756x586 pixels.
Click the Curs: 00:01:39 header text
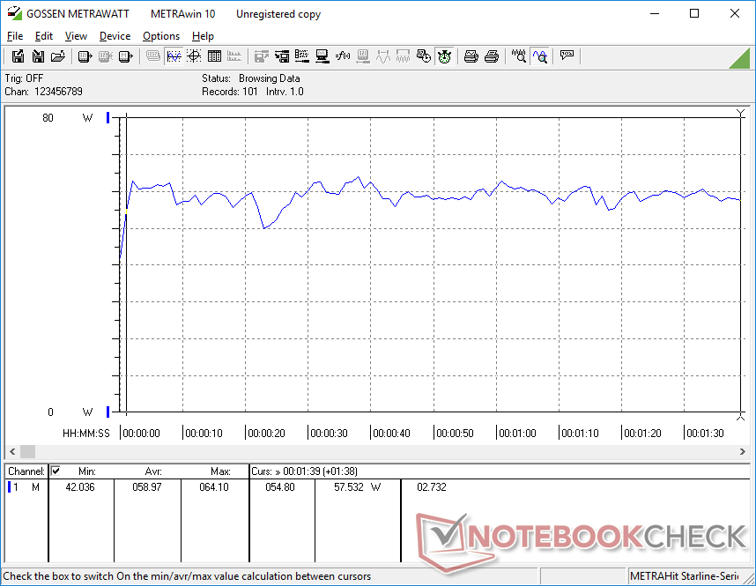point(304,471)
